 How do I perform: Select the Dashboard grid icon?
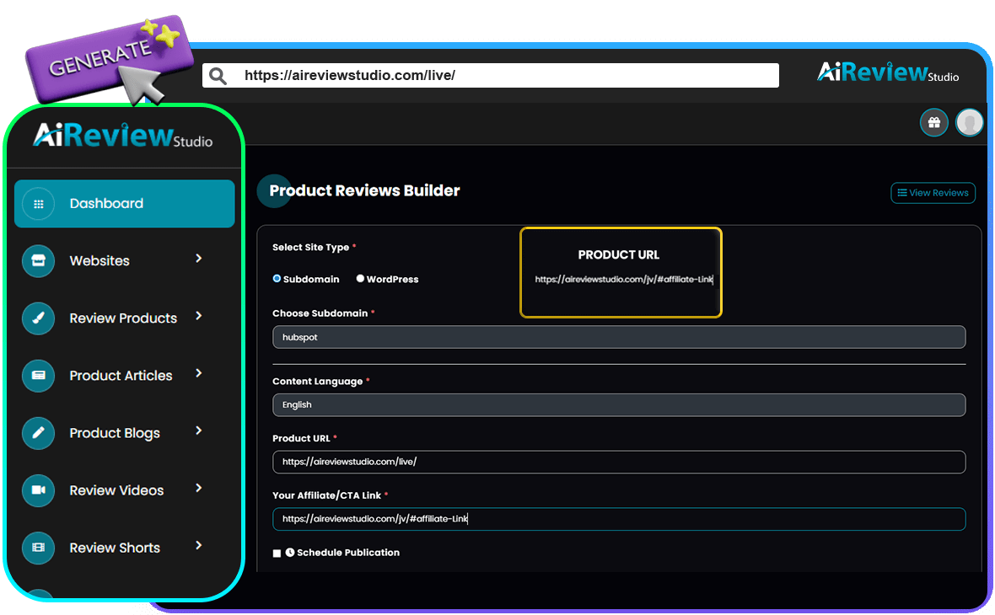pos(37,203)
